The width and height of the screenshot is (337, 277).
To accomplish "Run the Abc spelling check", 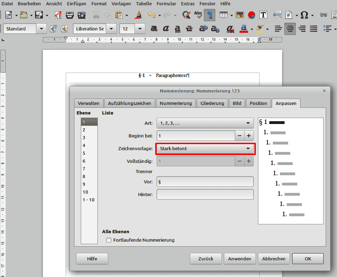I will (x=198, y=15).
